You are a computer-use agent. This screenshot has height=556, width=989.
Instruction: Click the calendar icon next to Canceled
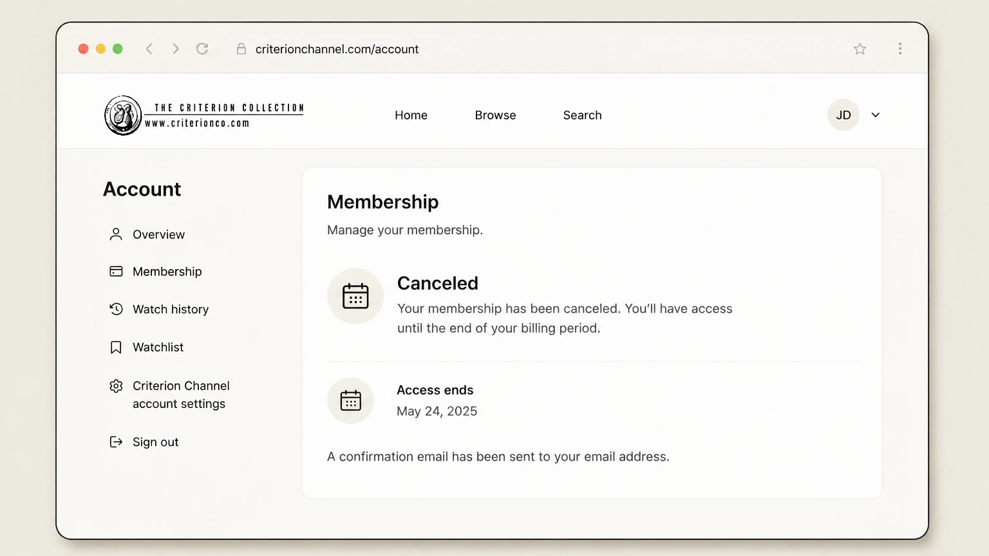(x=355, y=296)
